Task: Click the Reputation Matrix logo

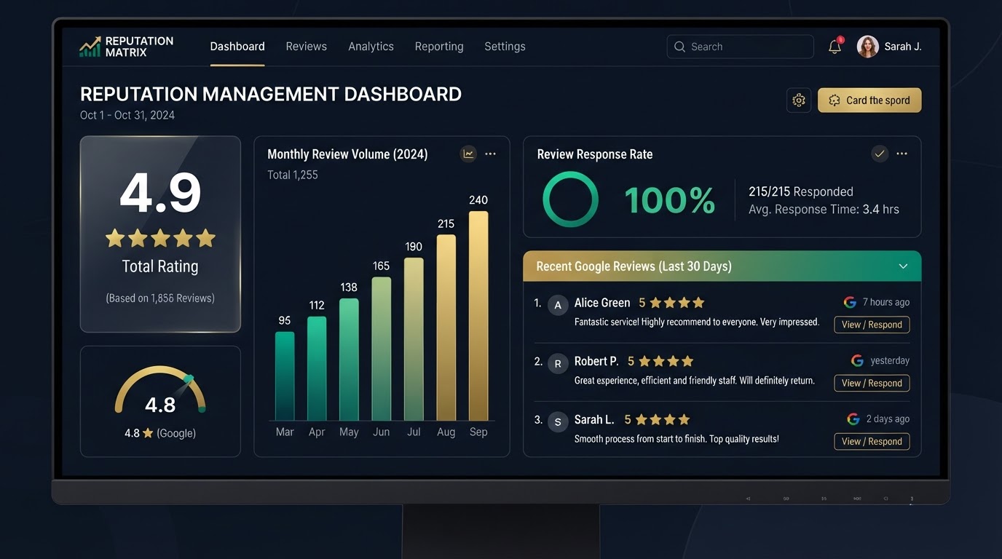Action: click(126, 47)
